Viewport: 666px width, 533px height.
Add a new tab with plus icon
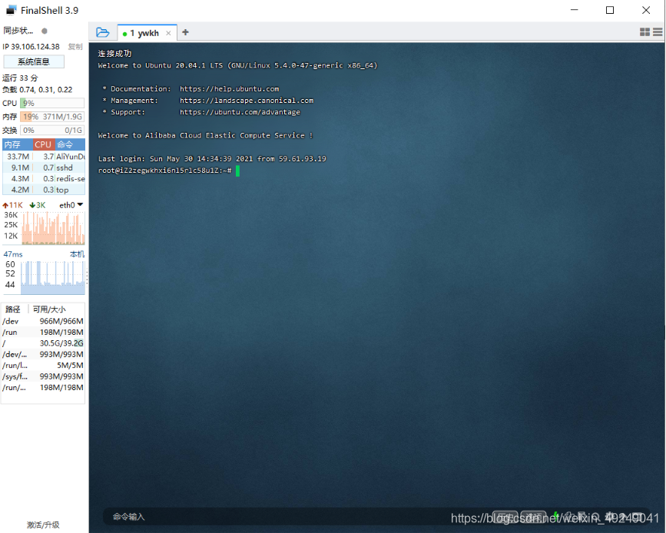pos(185,32)
